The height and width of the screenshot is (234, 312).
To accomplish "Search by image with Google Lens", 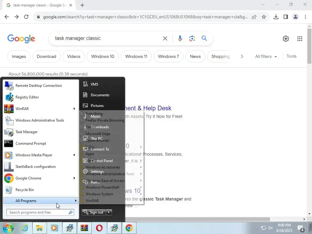I will (192, 38).
